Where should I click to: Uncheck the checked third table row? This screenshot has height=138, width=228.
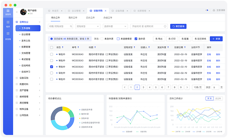(x=51, y=67)
